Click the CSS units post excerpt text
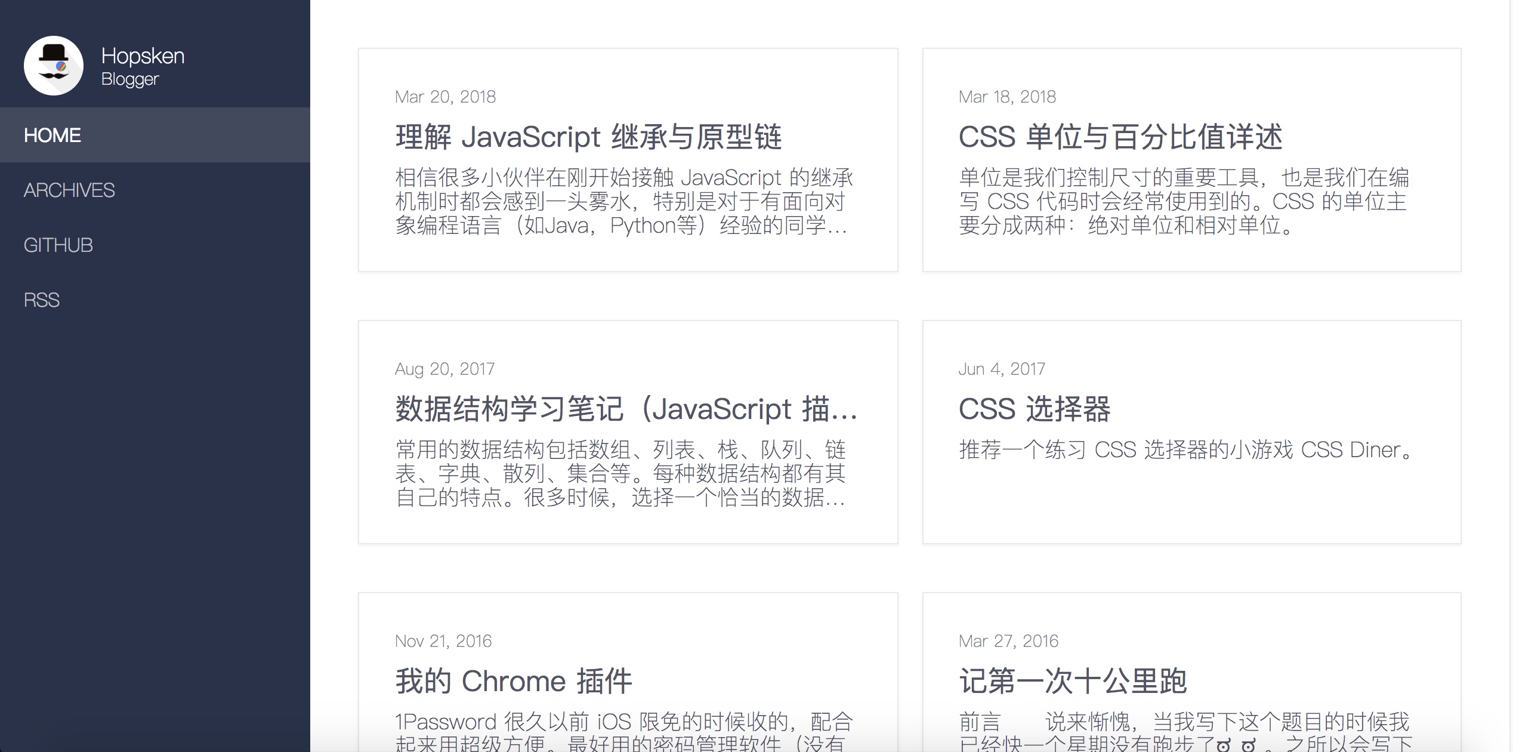Image resolution: width=1513 pixels, height=752 pixels. pos(1184,202)
